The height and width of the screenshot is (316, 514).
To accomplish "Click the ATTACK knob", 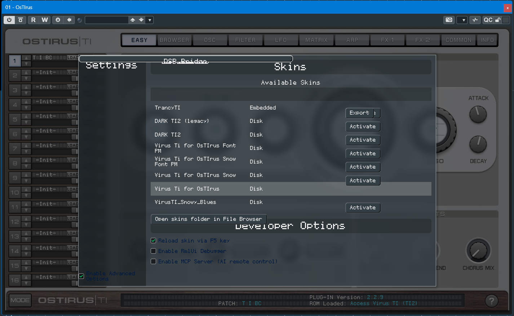I will (478, 115).
